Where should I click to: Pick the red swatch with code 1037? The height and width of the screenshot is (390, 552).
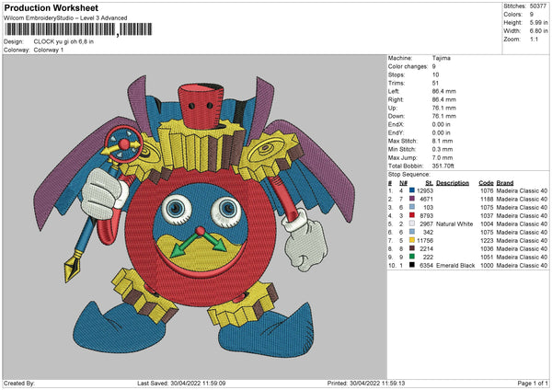point(411,215)
